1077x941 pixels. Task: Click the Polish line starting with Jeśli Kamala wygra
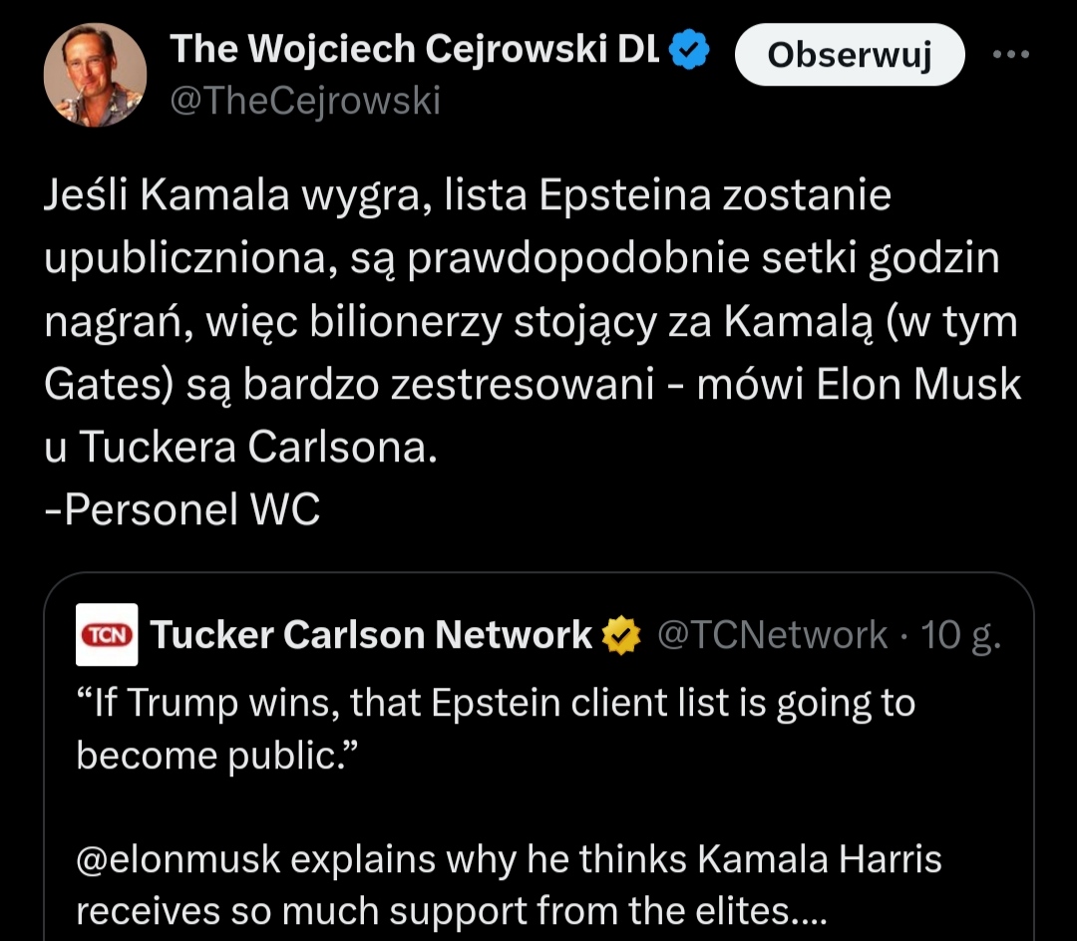(x=467, y=196)
